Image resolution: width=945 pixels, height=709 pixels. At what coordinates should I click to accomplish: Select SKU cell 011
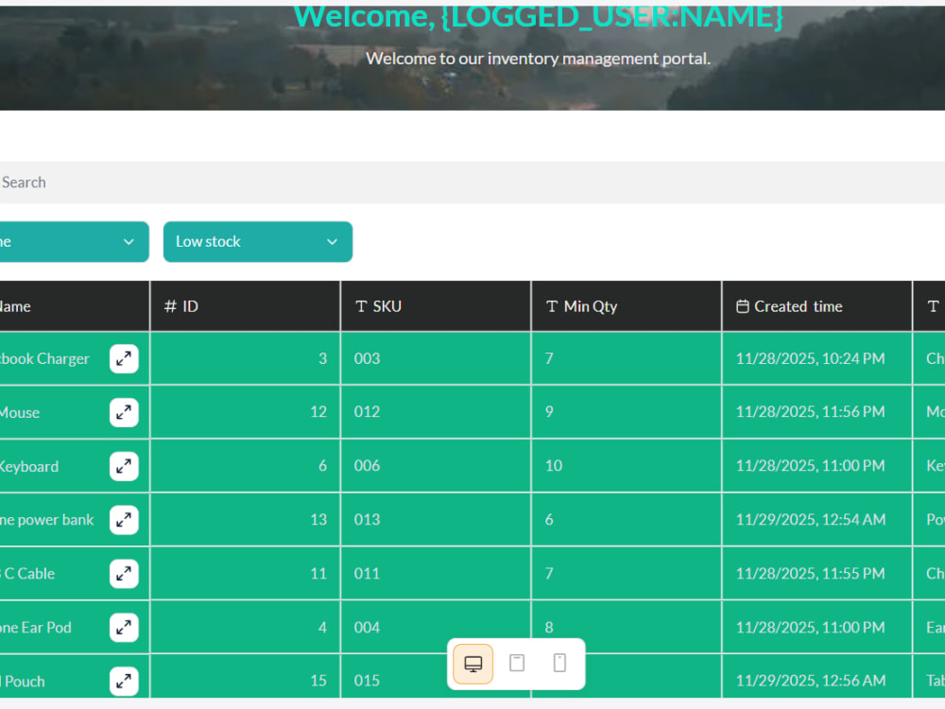click(x=436, y=574)
